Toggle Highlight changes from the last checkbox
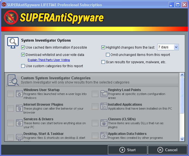Viewport: 189px width, 156px height. pyautogui.click(x=103, y=48)
